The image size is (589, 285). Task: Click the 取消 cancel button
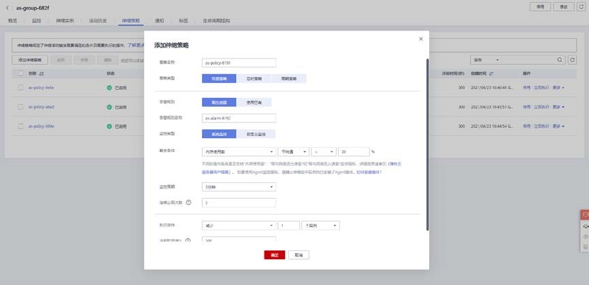(x=299, y=255)
